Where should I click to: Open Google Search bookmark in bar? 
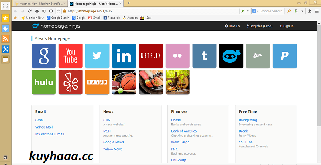pyautogui.click(x=58, y=18)
